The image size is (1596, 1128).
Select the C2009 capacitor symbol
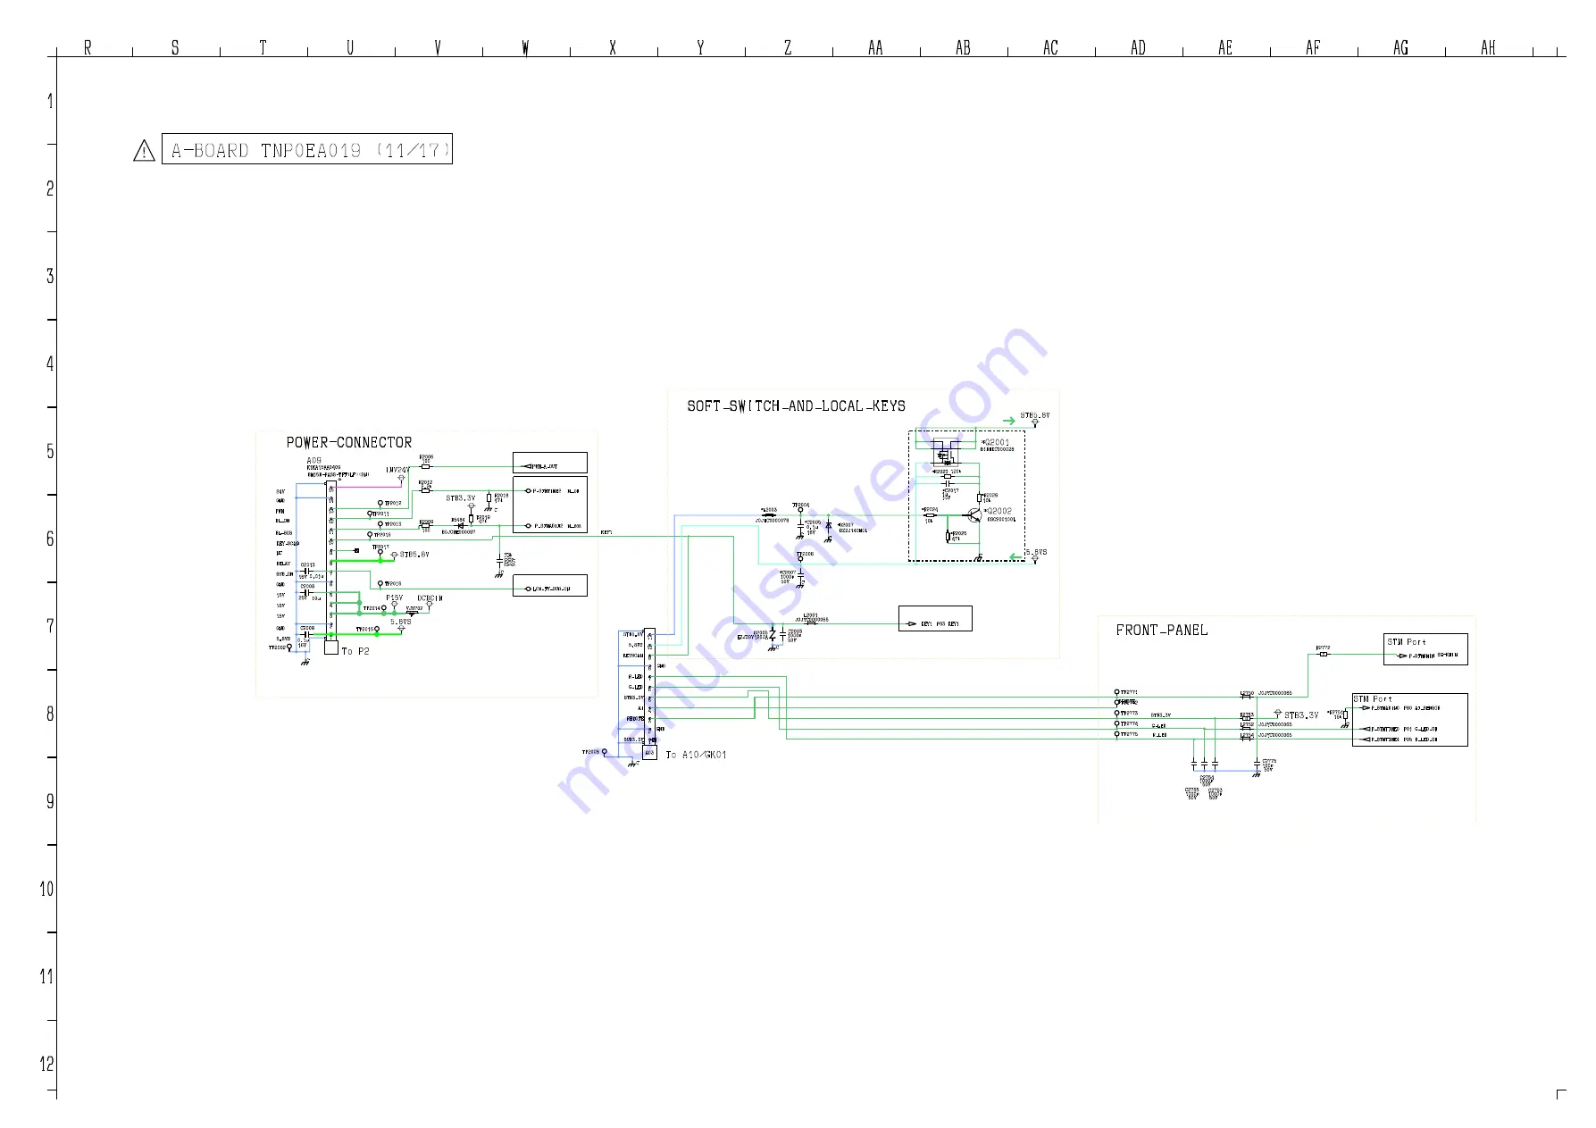pos(307,635)
